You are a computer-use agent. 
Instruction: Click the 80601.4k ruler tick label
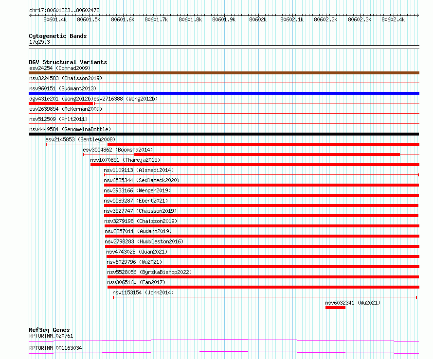pyautogui.click(x=55, y=19)
